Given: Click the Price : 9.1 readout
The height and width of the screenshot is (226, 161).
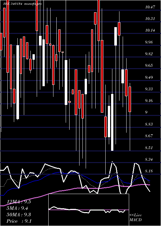Looking at the screenshot, I should click(x=19, y=221).
